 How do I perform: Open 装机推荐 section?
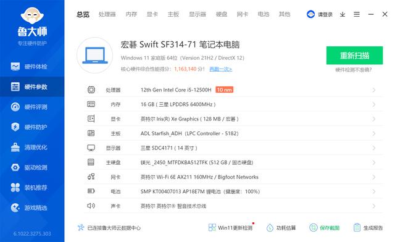tap(32, 188)
